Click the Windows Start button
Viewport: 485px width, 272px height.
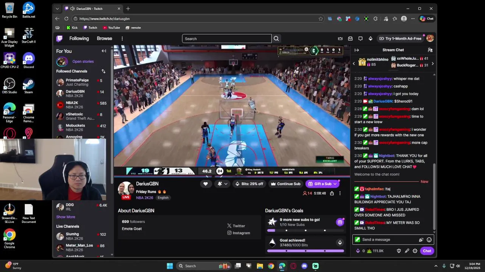coord(170,266)
